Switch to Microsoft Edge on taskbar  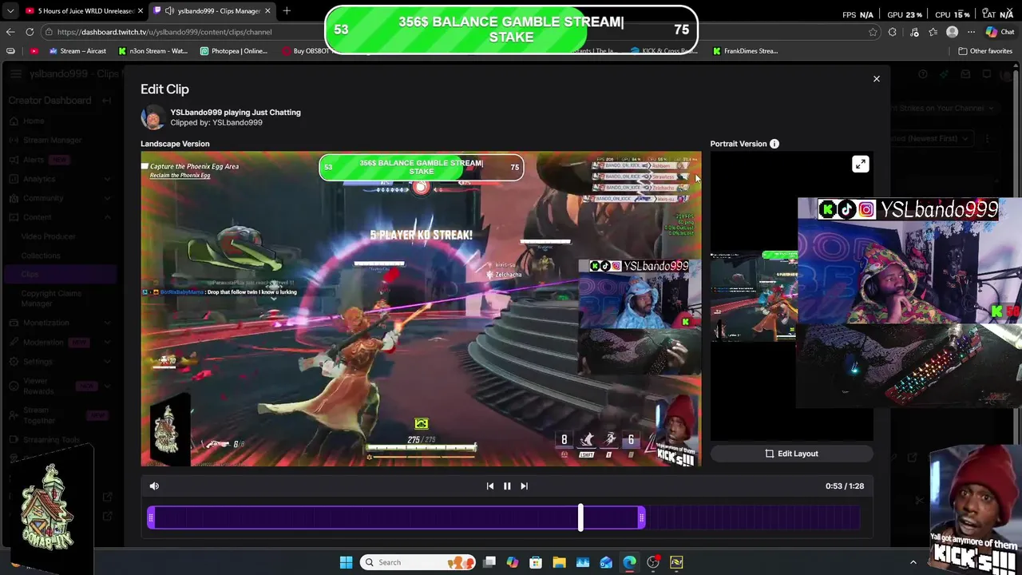point(629,562)
